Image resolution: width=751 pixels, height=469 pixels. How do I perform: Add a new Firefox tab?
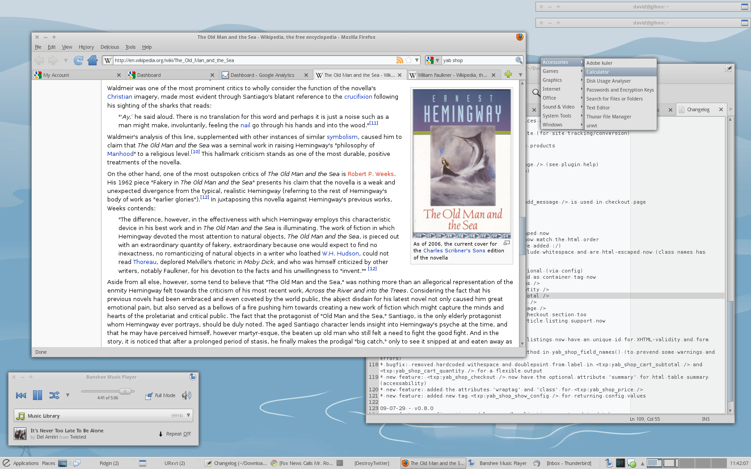[508, 75]
